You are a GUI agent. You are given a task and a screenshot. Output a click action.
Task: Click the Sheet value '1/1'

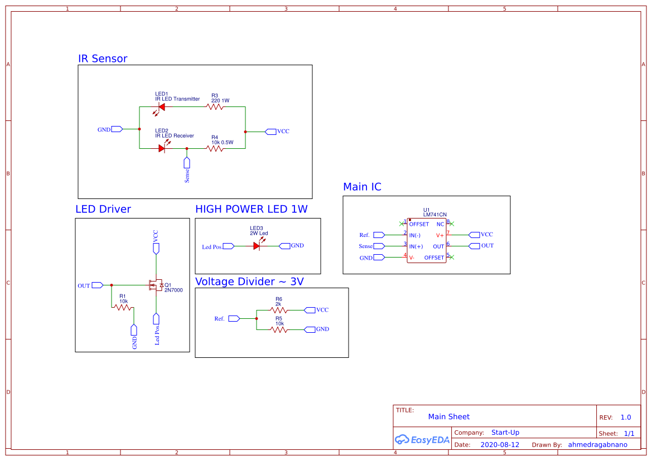(x=629, y=434)
